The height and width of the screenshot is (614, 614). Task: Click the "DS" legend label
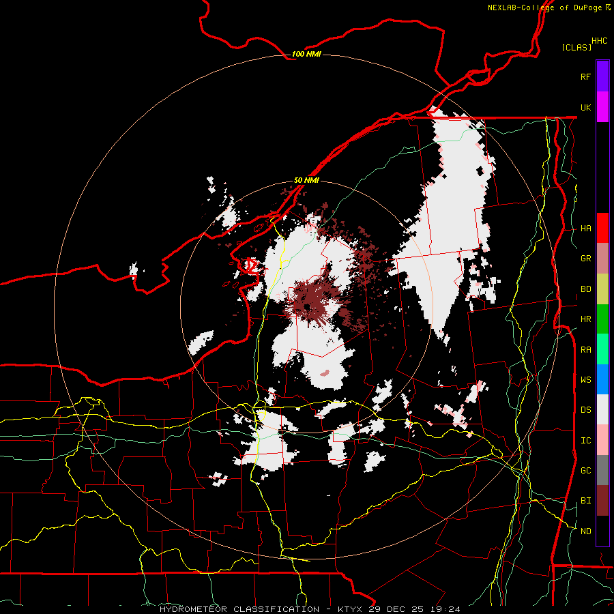click(x=585, y=410)
